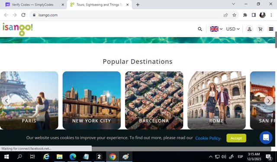This screenshot has height=162, width=277.
Task: Close the Verify Codes SimplyCodes tab
Action: pos(63,5)
